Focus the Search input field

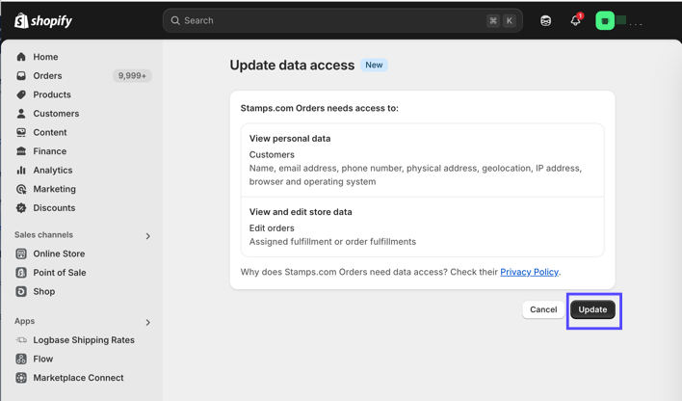pyautogui.click(x=342, y=20)
